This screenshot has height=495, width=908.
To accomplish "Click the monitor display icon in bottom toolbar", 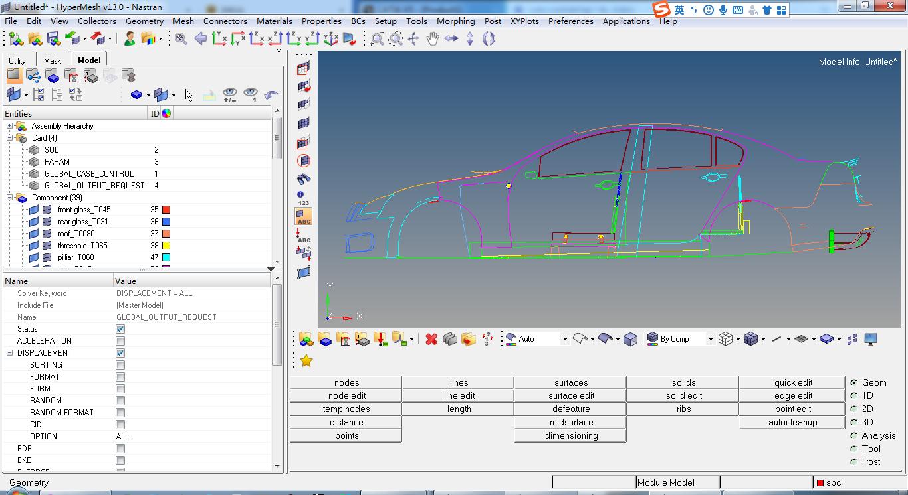I will 871,339.
